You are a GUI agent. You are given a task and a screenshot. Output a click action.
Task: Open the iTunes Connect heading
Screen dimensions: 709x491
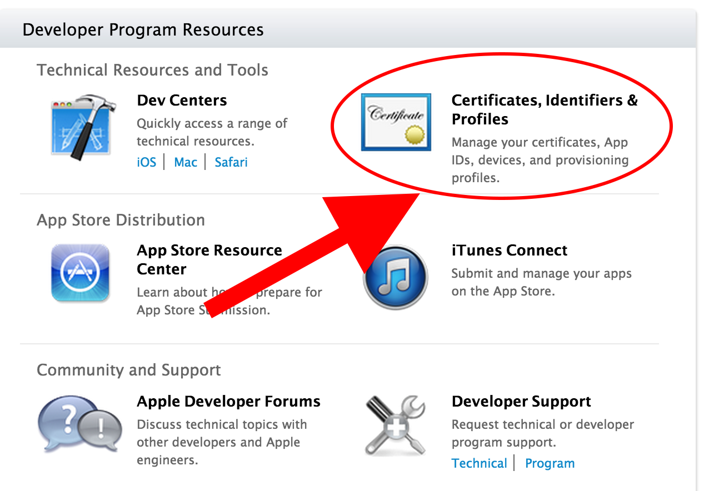pyautogui.click(x=510, y=250)
